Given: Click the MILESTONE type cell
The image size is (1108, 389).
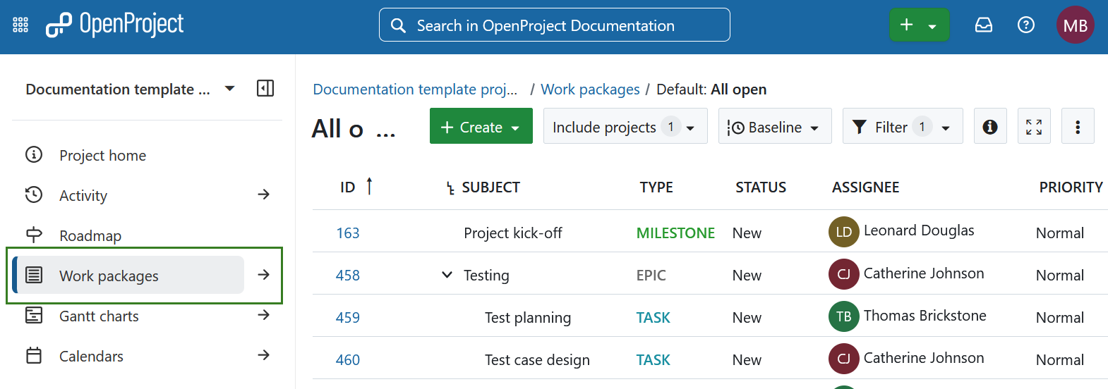Looking at the screenshot, I should (x=675, y=233).
